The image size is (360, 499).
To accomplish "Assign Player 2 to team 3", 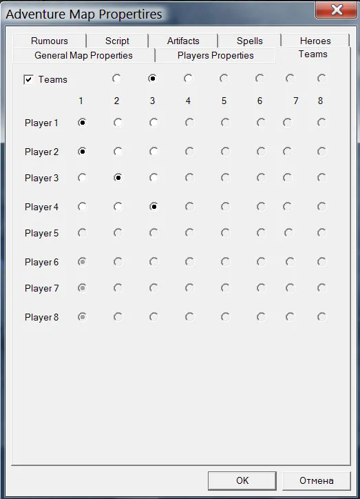I will click(x=153, y=152).
